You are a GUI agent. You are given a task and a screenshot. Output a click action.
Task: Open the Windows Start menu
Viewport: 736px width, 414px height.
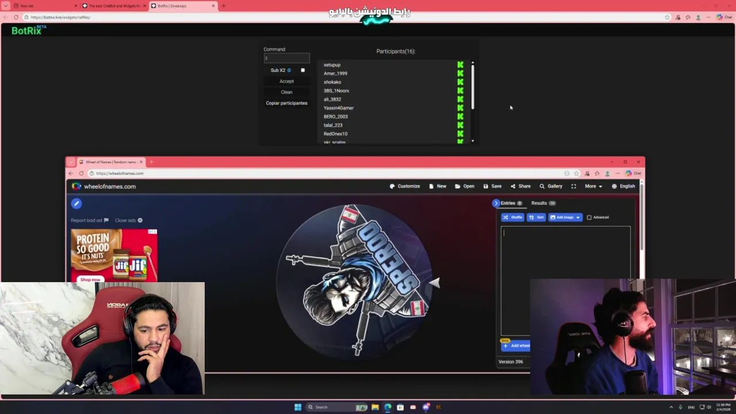[x=298, y=407]
